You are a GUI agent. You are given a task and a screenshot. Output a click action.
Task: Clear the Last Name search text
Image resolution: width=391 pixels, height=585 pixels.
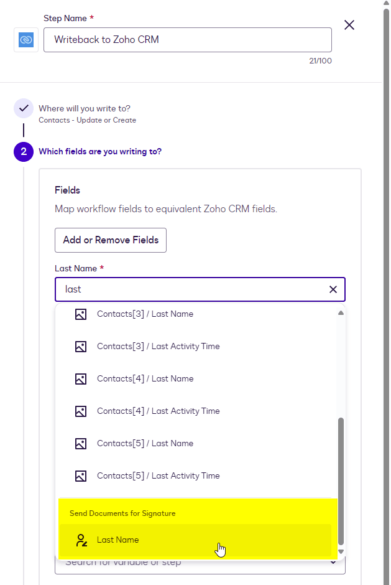pos(333,289)
